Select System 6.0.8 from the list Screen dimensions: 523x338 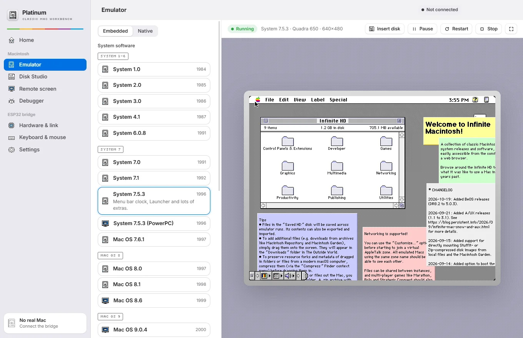click(x=154, y=133)
